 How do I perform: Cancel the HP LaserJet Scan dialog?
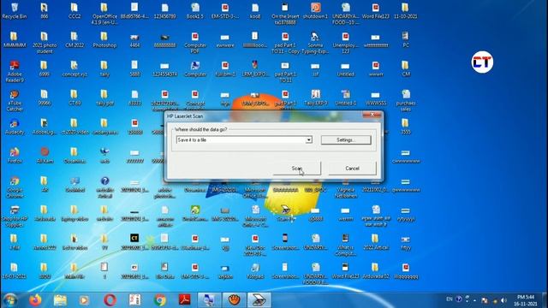(x=352, y=169)
